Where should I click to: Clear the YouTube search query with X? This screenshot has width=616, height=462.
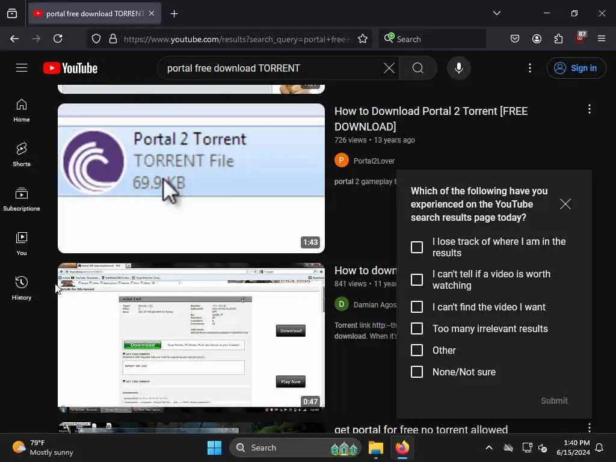[x=389, y=68]
